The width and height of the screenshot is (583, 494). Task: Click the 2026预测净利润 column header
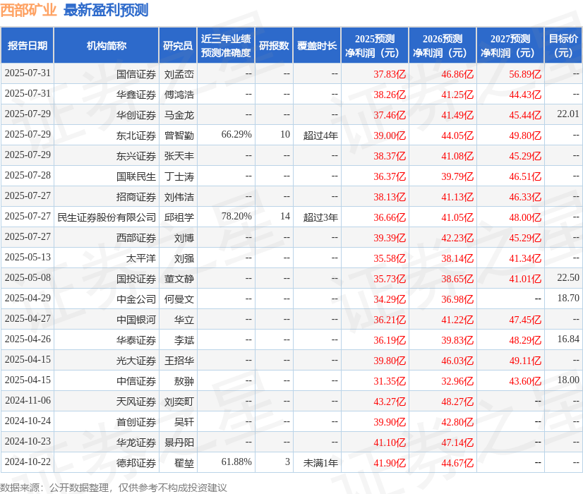tap(443, 45)
